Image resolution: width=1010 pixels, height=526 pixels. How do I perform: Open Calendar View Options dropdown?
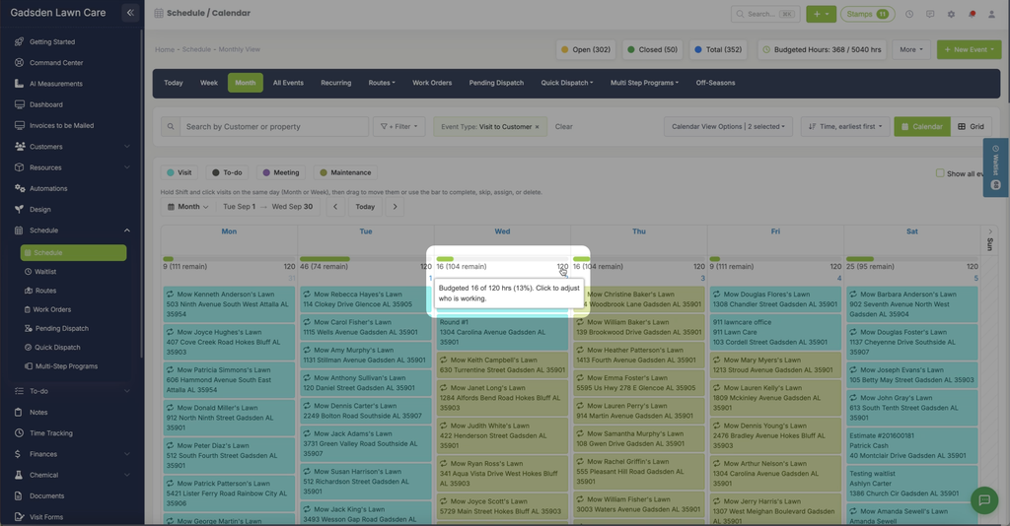point(729,127)
